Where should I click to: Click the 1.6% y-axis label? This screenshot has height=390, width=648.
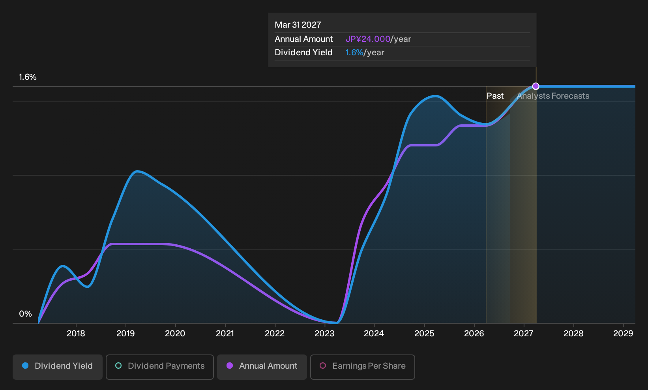[28, 77]
